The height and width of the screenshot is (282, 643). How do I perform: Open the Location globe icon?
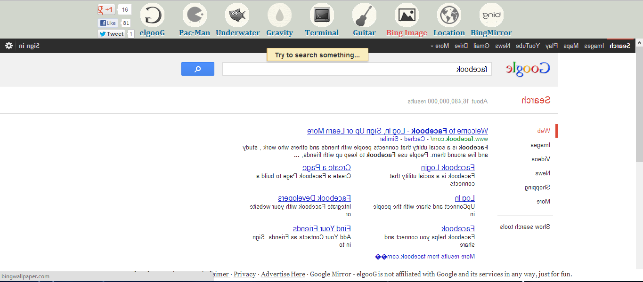pyautogui.click(x=449, y=15)
